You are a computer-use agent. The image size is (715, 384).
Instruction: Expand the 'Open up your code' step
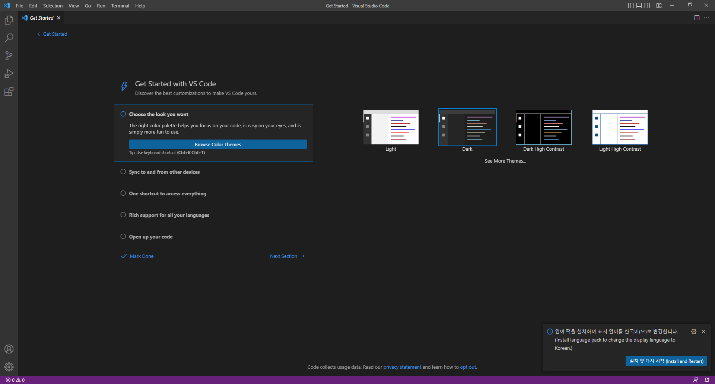[x=151, y=237]
